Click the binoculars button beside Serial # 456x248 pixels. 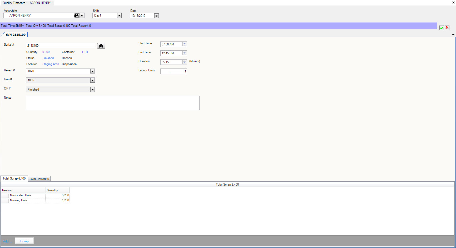pos(101,46)
